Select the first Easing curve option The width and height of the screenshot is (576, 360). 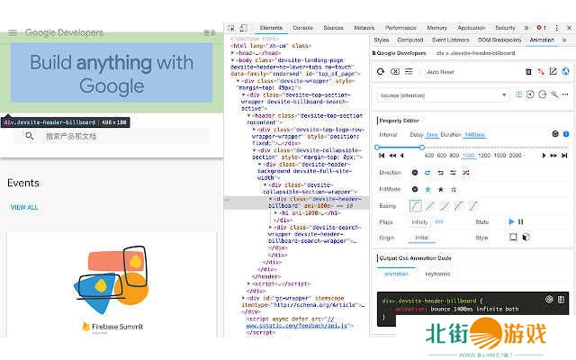416,205
